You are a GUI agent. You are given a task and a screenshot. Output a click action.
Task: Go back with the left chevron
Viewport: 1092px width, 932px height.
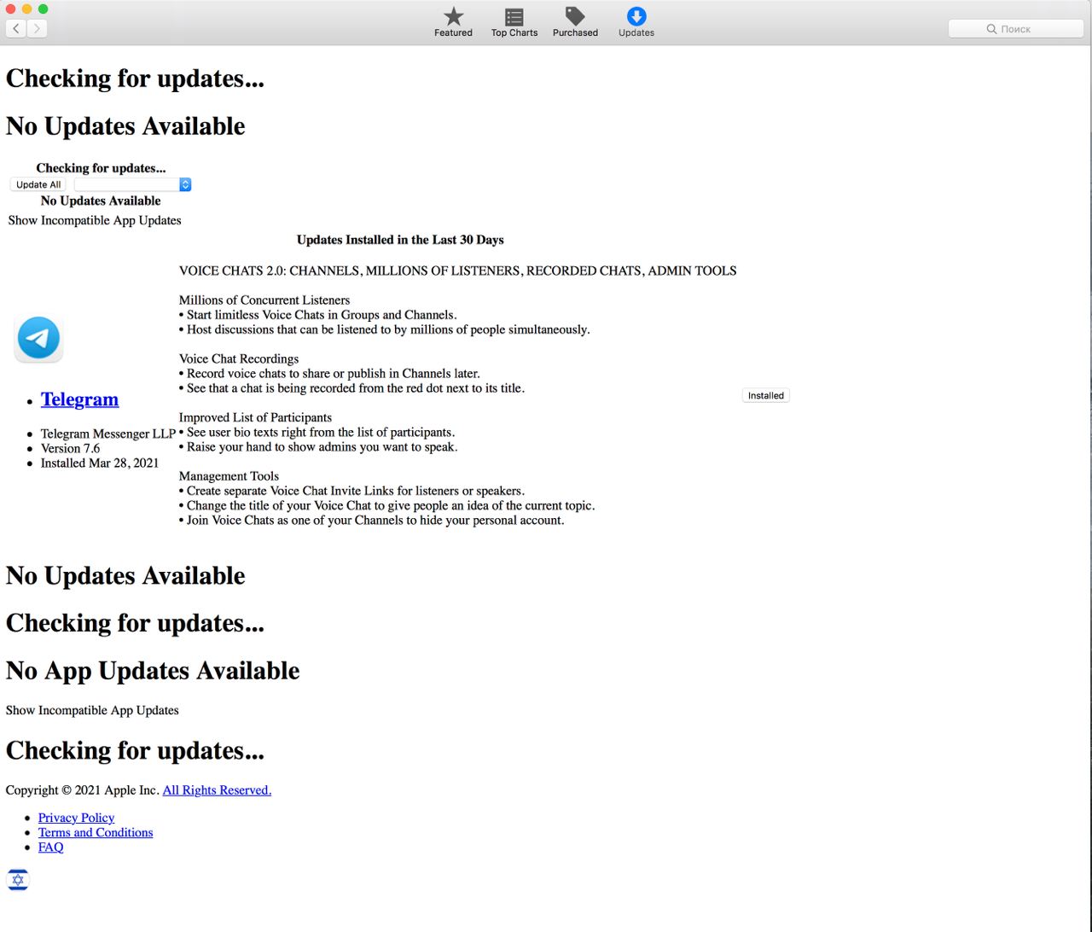coord(15,28)
